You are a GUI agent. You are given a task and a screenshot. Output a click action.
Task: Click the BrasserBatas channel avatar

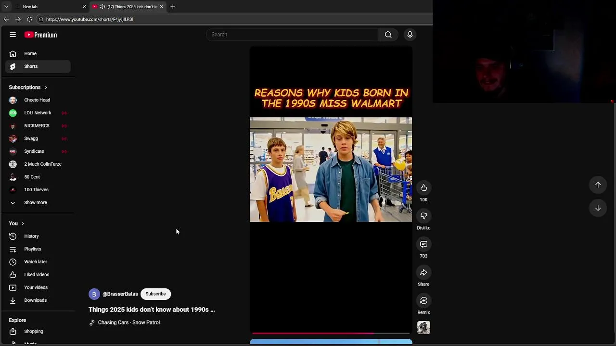tap(94, 294)
